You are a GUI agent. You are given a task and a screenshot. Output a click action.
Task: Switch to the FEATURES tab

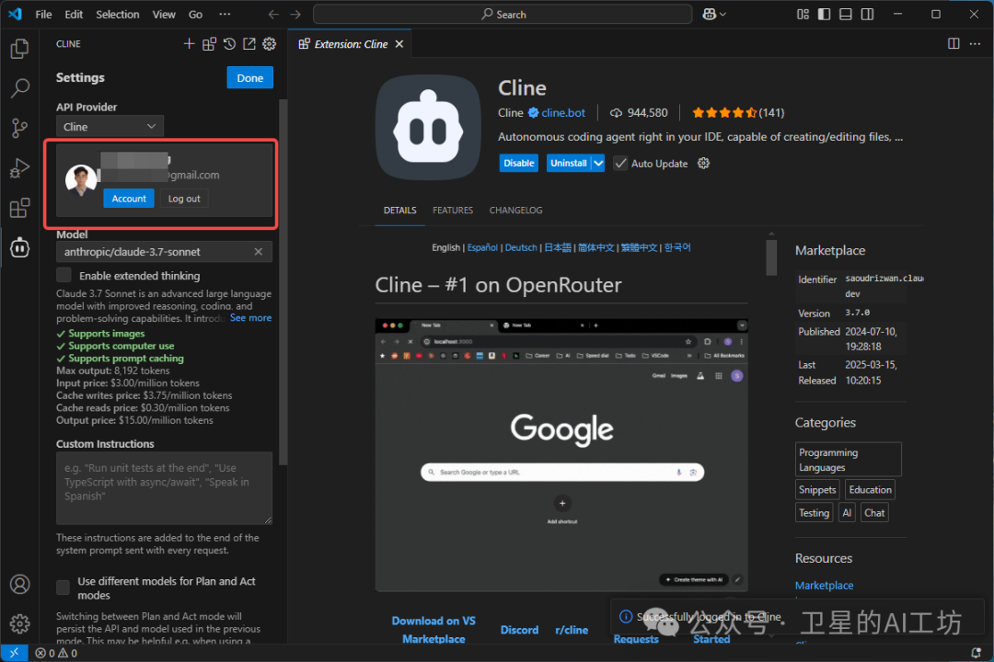coord(452,210)
